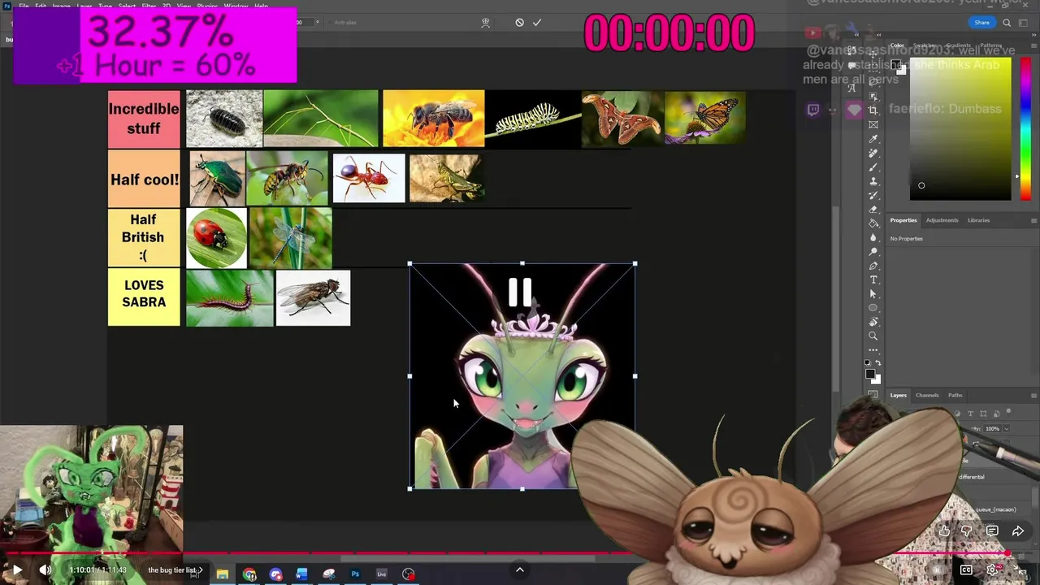
Task: Play the video with the play button
Action: [16, 570]
